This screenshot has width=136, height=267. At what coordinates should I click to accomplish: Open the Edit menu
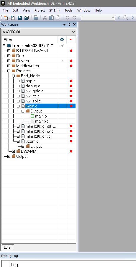click(x=15, y=10)
